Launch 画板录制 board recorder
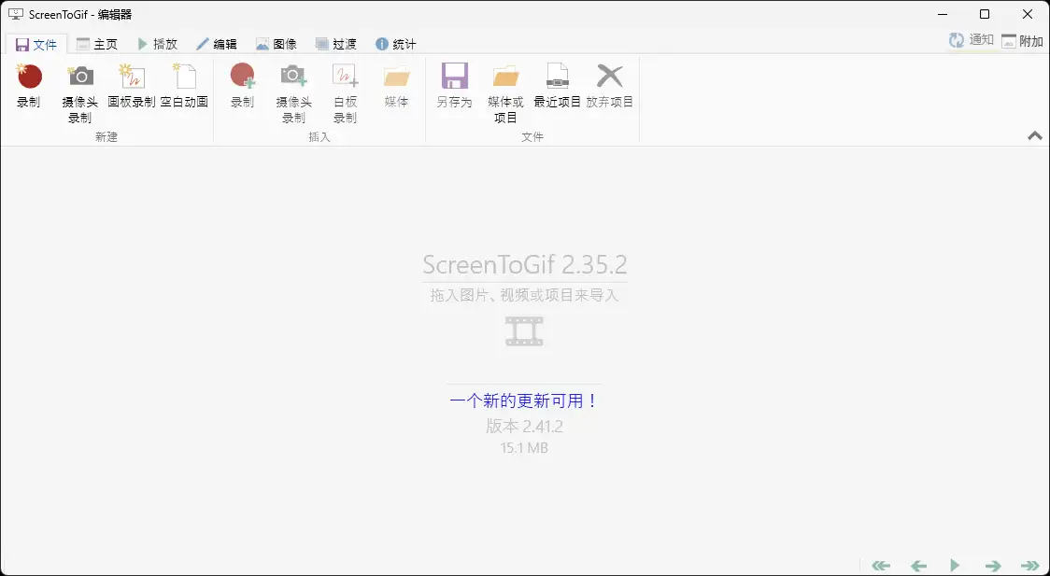Image resolution: width=1050 pixels, height=576 pixels. coord(131,86)
